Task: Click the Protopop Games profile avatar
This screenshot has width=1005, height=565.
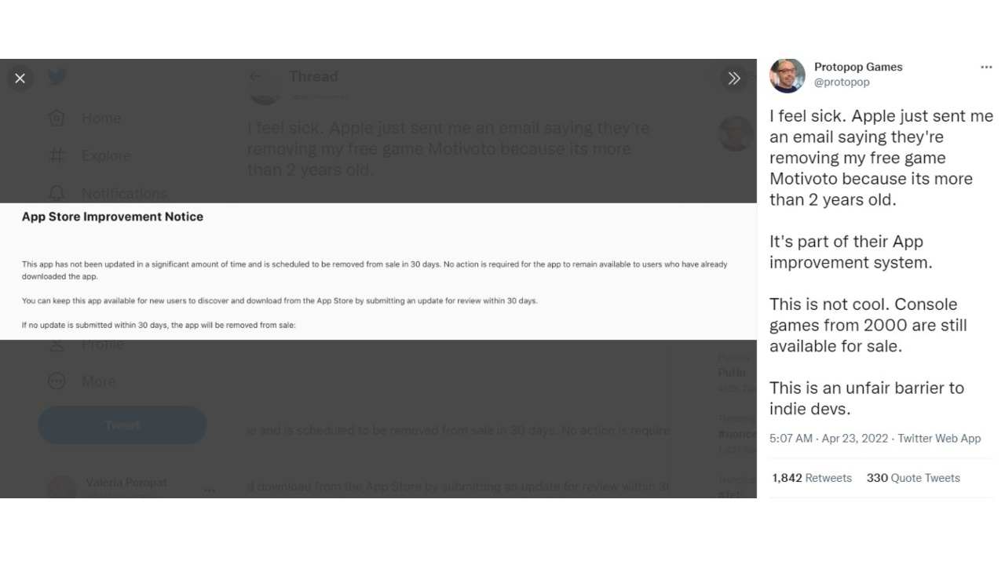Action: [788, 75]
